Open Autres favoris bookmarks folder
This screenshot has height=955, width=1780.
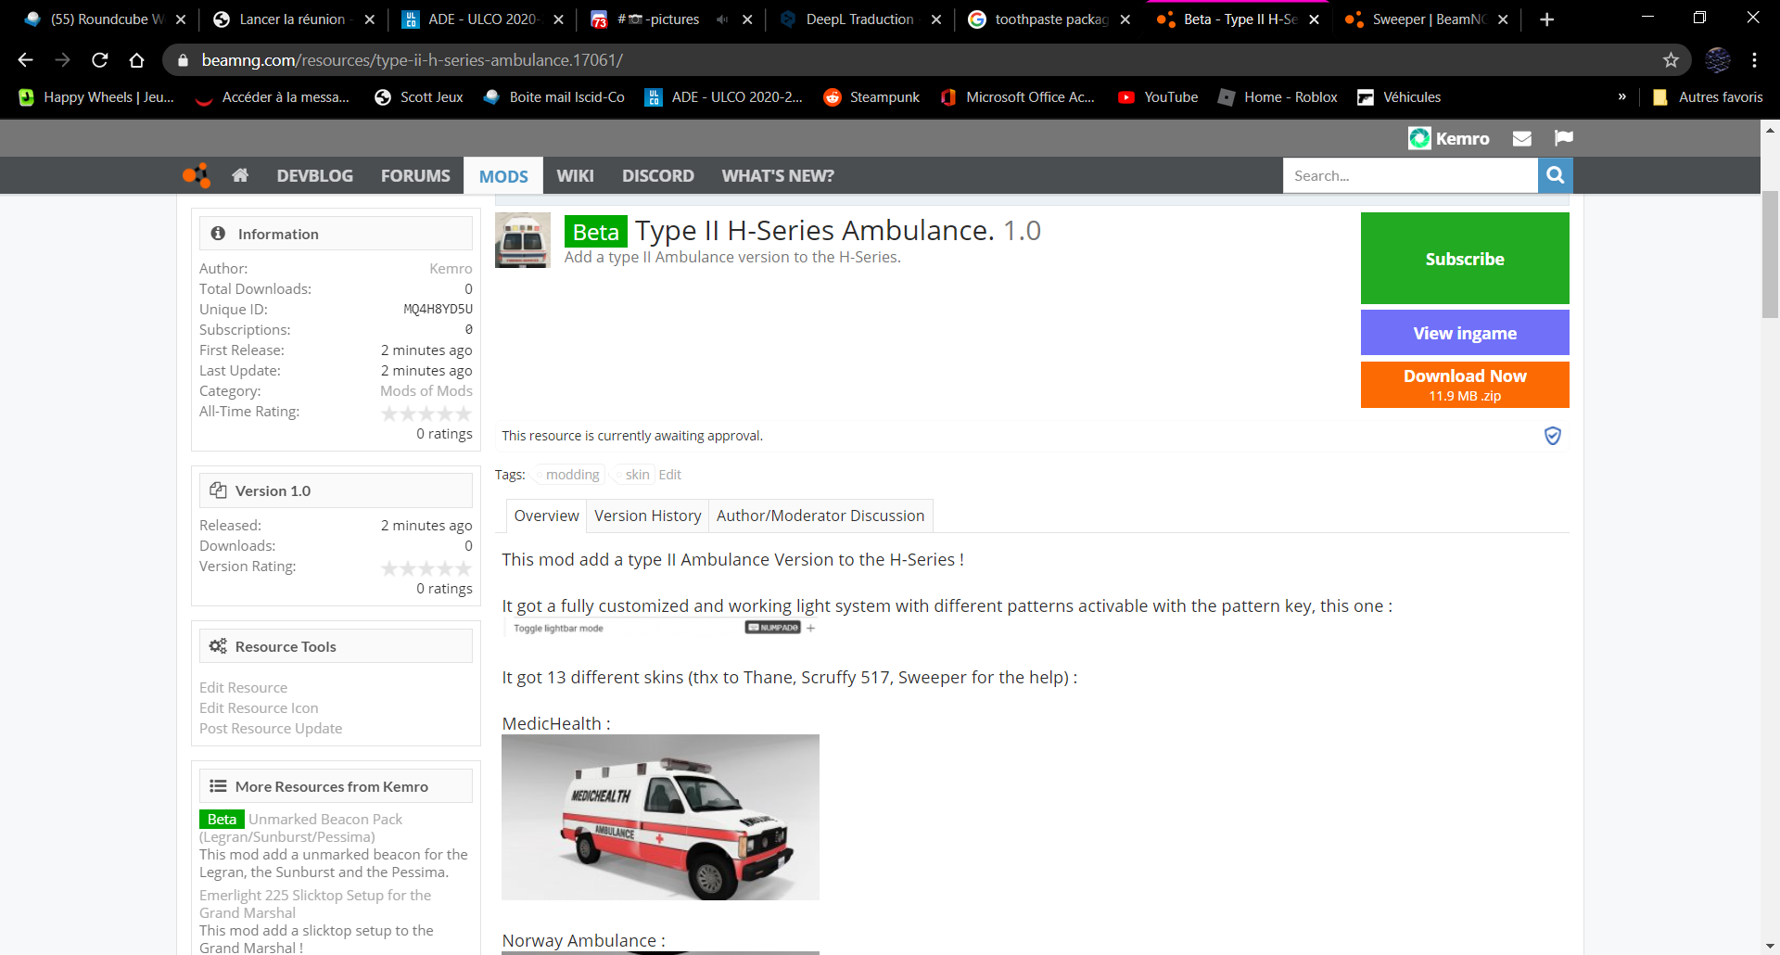pyautogui.click(x=1708, y=96)
